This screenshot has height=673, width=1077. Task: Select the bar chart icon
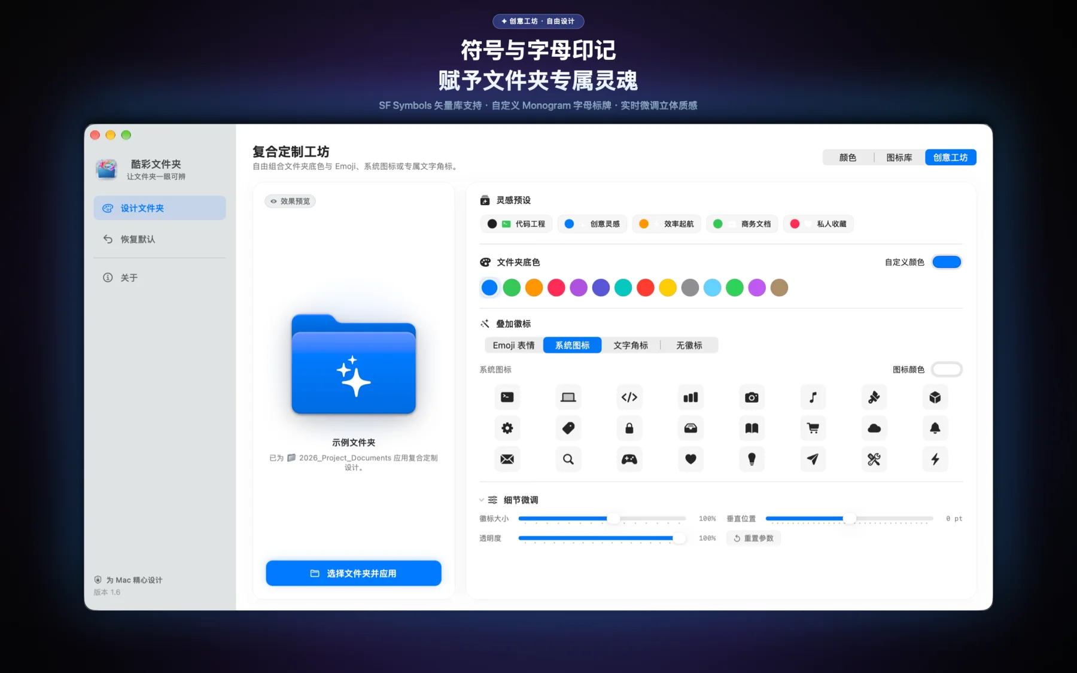pos(690,397)
